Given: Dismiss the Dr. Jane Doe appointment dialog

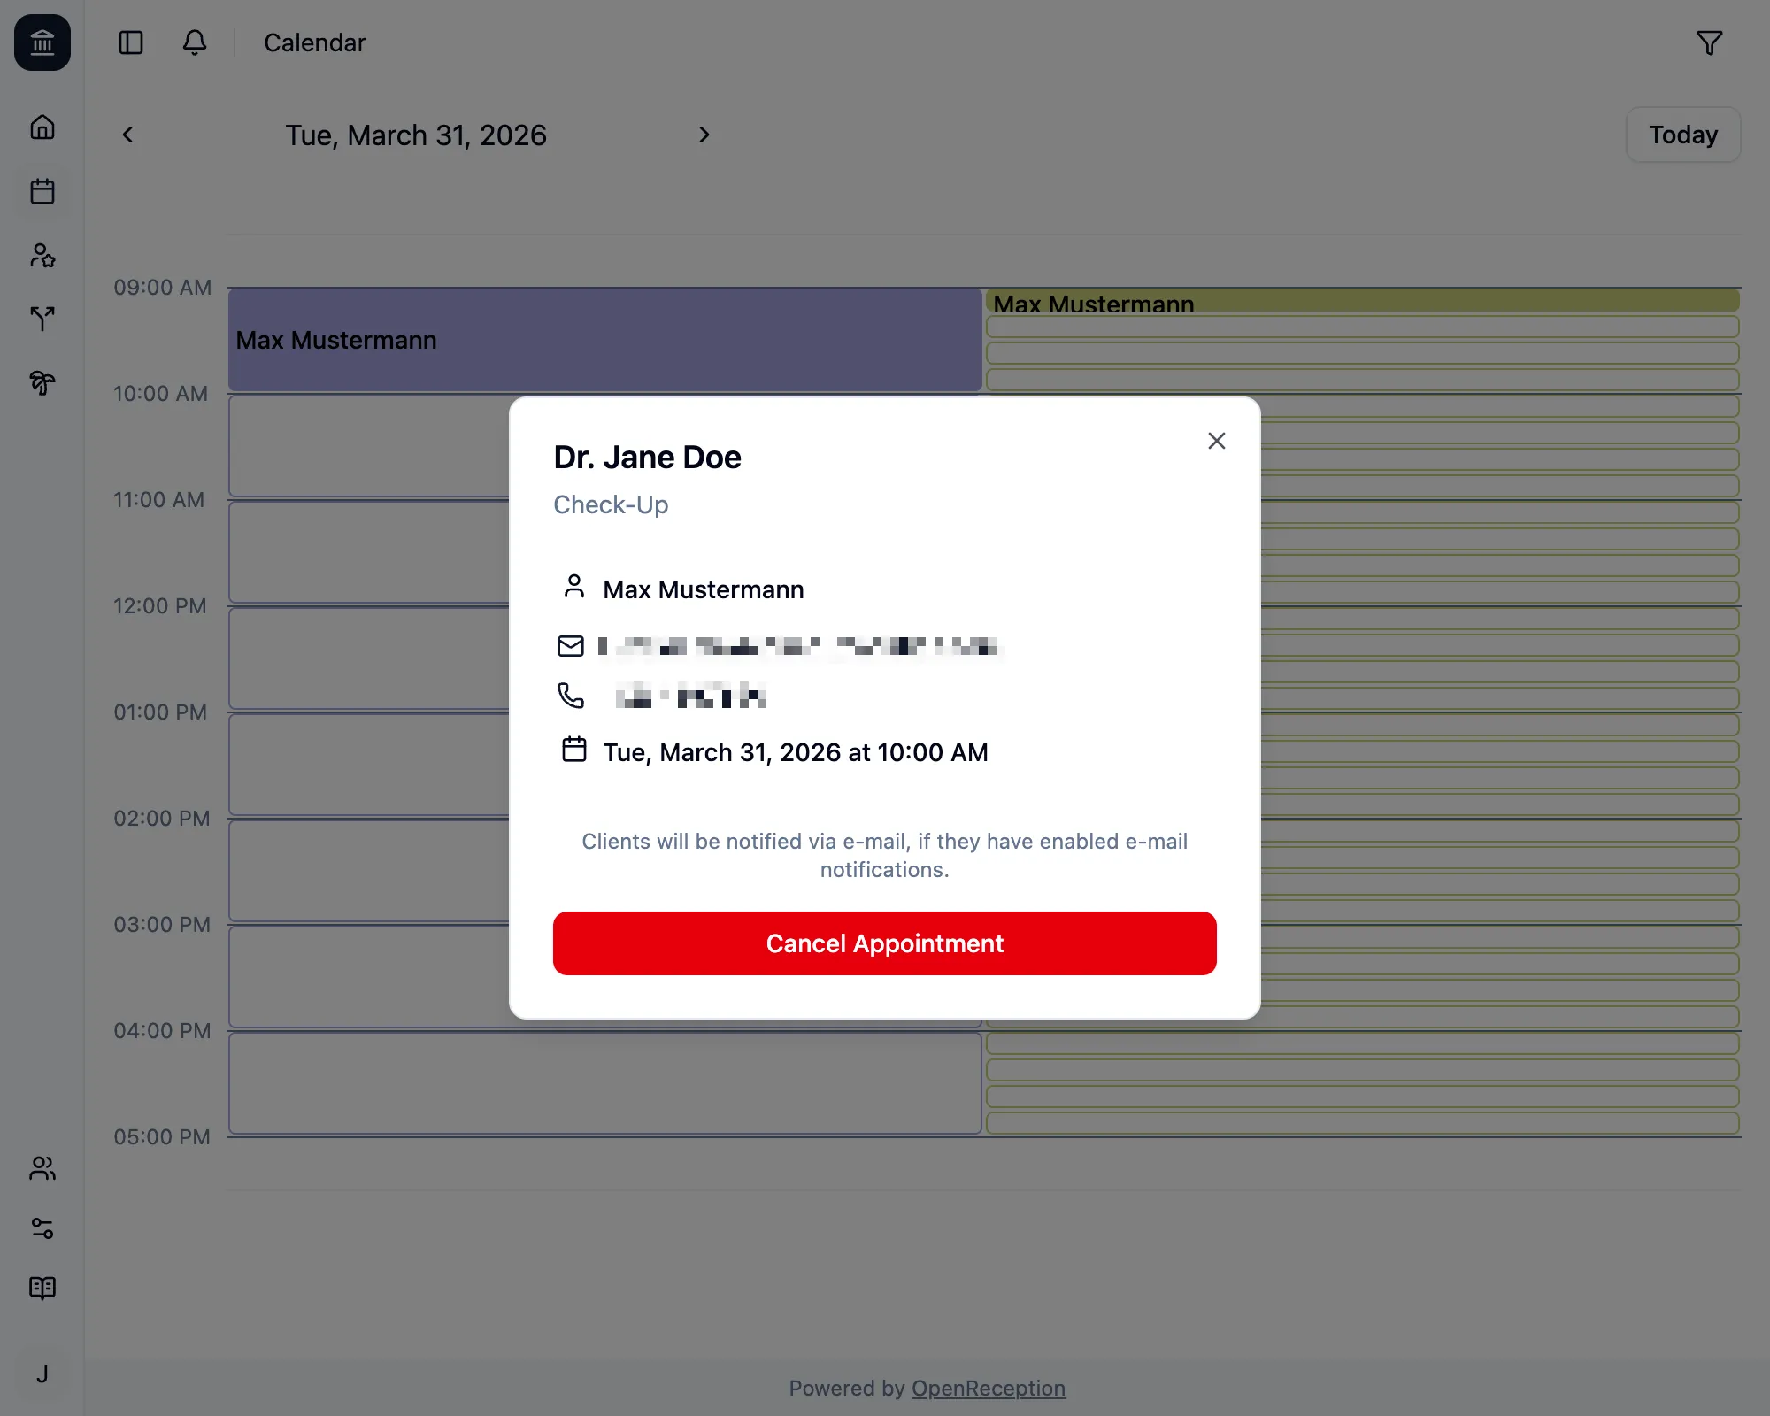Looking at the screenshot, I should point(1216,440).
